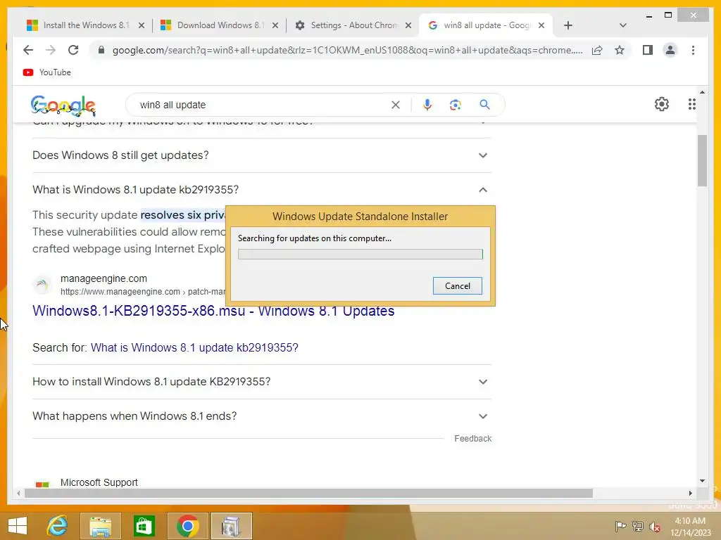The height and width of the screenshot is (540, 721).
Task: View site information padlock icon
Action: [101, 50]
